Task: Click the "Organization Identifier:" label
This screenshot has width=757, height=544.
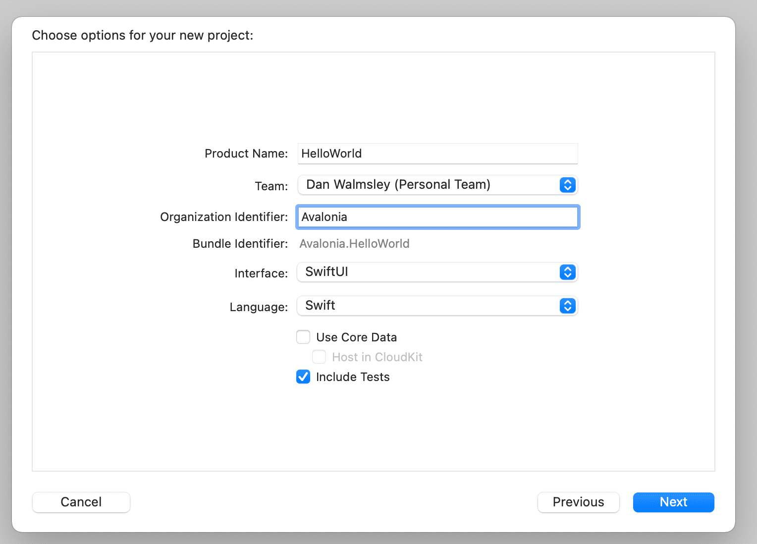Action: click(x=224, y=217)
